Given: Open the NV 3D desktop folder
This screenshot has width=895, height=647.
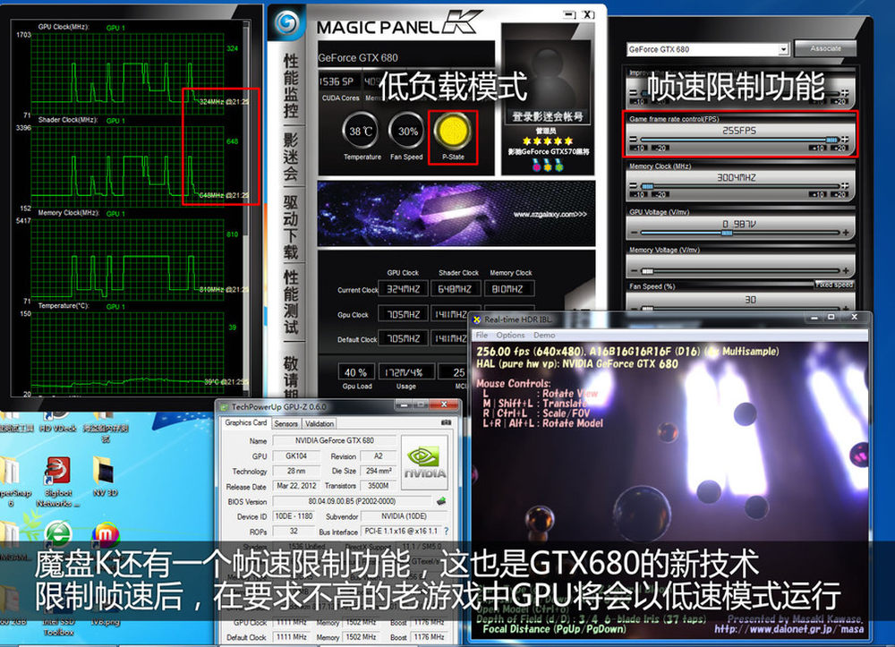Looking at the screenshot, I should pos(105,476).
